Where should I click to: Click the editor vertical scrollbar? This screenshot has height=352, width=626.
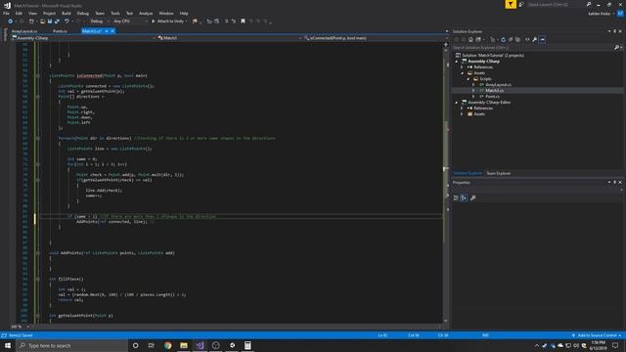[x=446, y=184]
